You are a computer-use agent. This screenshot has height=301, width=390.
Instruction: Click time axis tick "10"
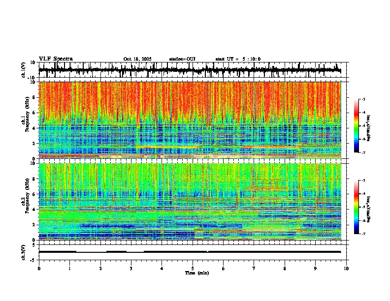click(346, 269)
